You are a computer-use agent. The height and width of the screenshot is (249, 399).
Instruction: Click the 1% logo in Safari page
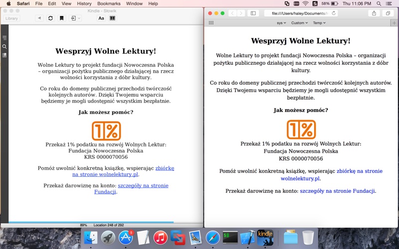(301, 129)
